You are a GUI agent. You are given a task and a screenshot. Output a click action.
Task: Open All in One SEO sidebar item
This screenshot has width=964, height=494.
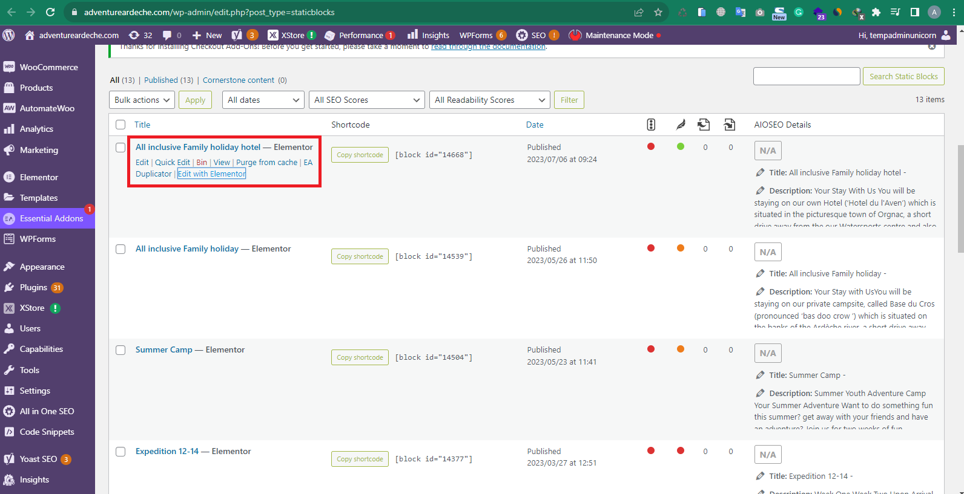[47, 411]
